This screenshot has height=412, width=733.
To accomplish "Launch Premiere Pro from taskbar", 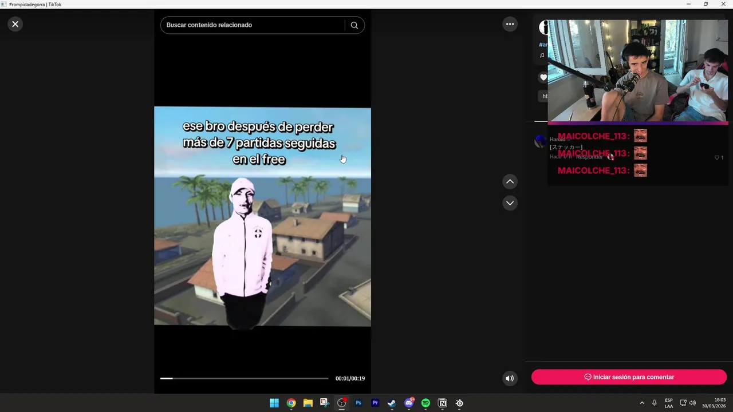I will coord(375,403).
